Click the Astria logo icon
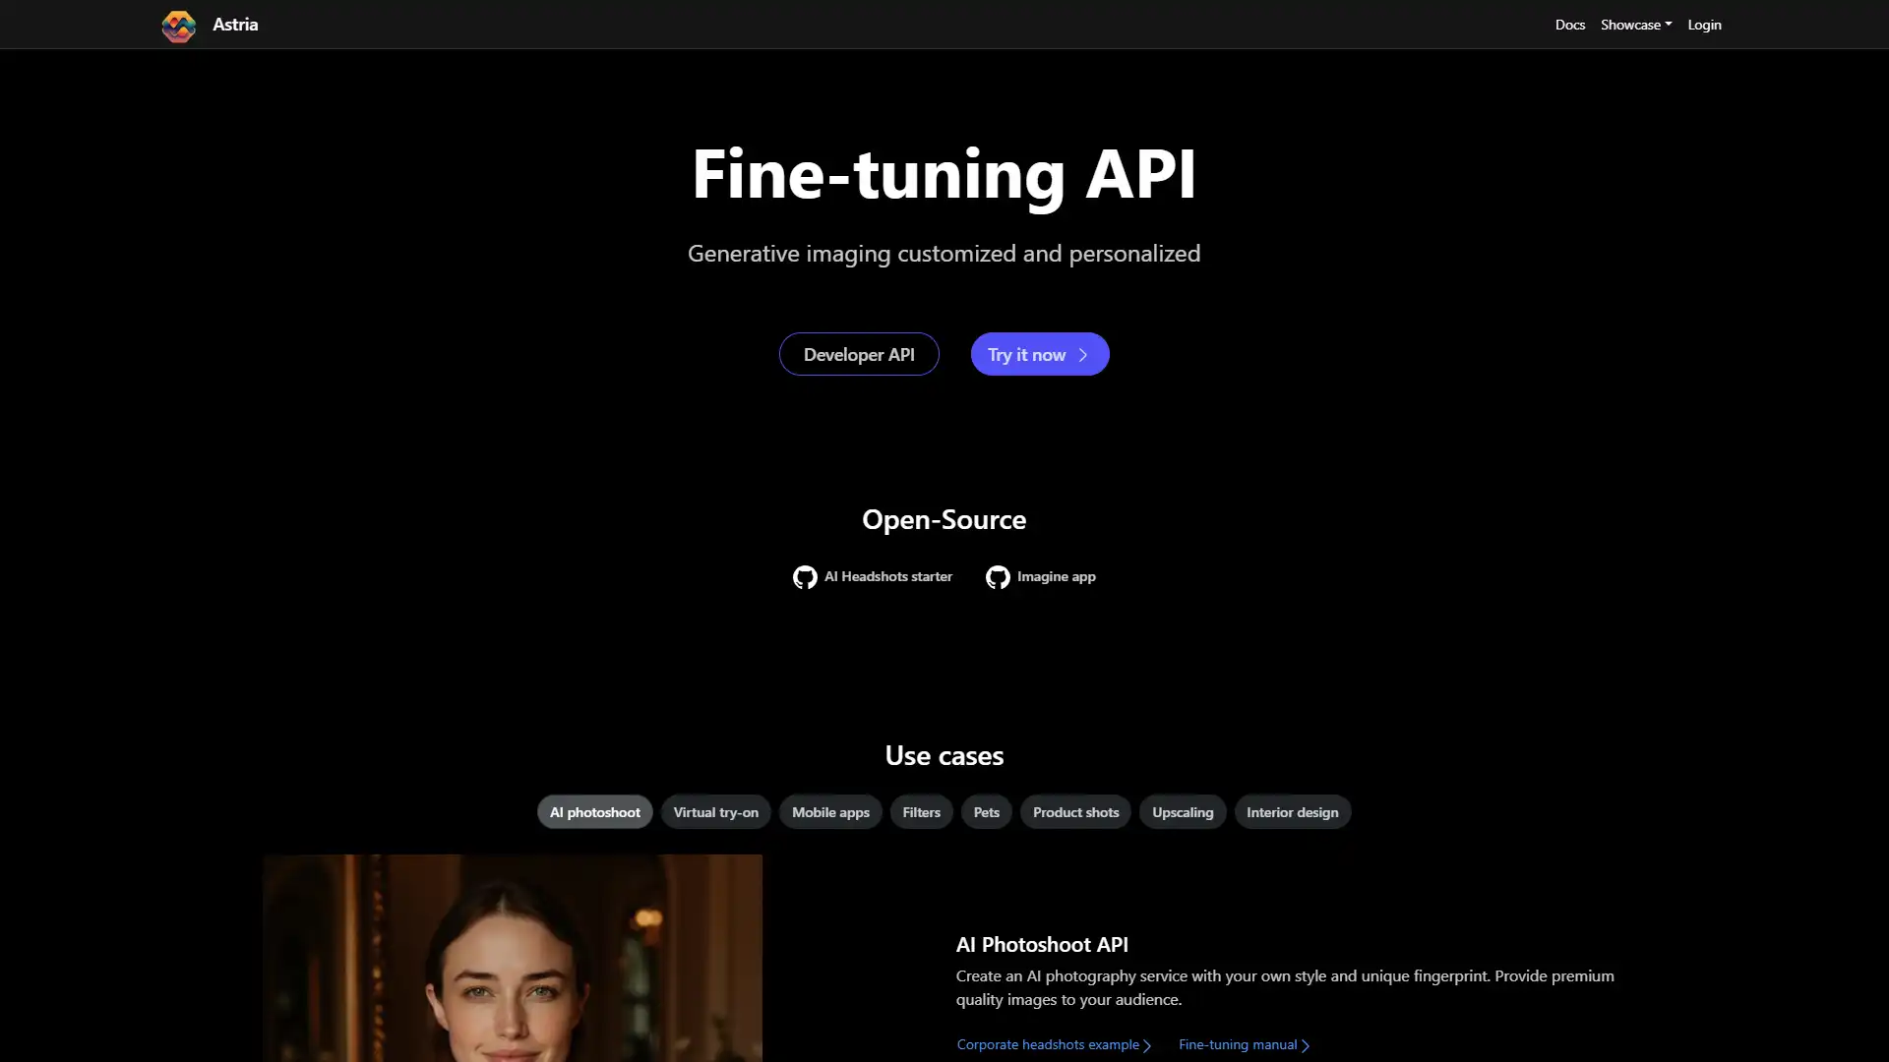 click(x=178, y=24)
